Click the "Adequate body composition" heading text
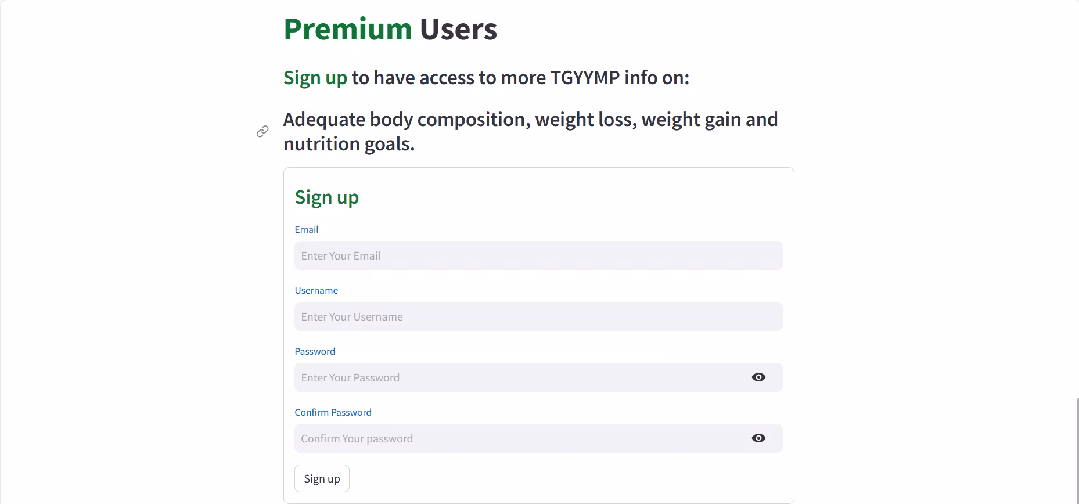Image resolution: width=1079 pixels, height=504 pixels. 406,120
